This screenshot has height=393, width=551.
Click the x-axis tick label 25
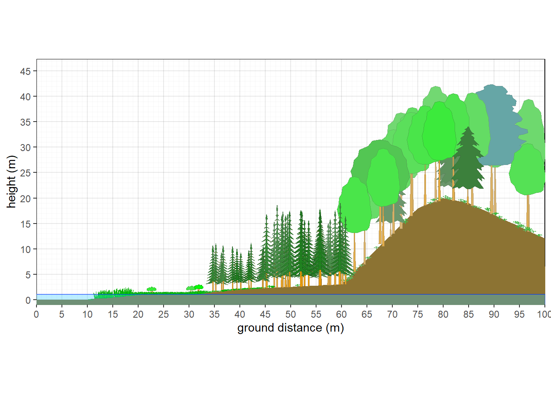point(163,314)
